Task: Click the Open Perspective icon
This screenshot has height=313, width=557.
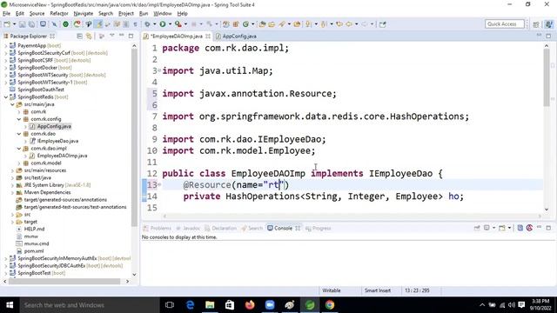Action: [536, 24]
